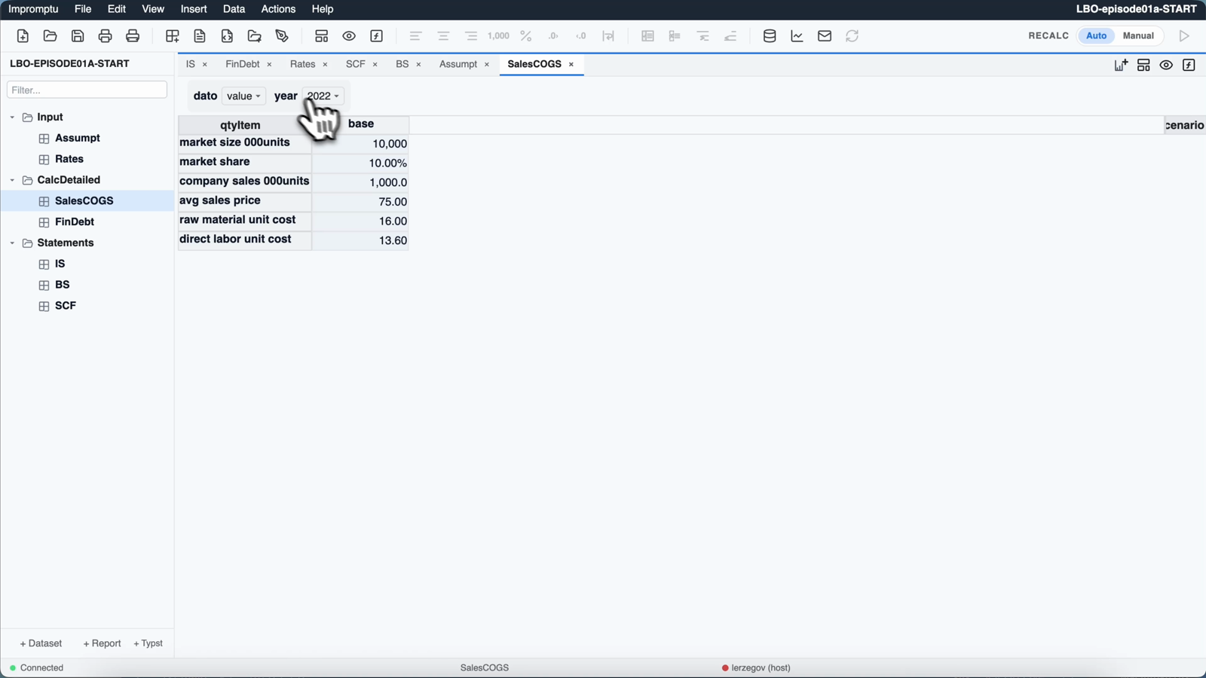Click the folder with sparkle icon
1206x678 pixels.
click(x=255, y=36)
